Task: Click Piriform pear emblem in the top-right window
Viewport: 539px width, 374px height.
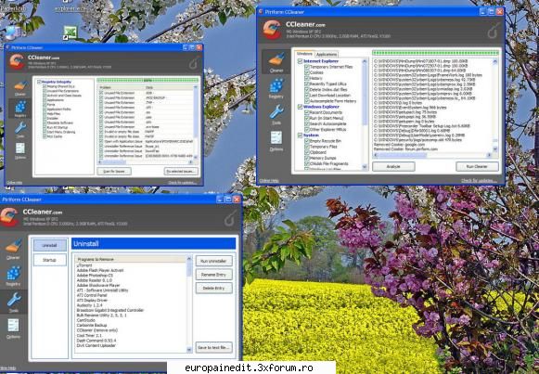Action: tap(494, 31)
